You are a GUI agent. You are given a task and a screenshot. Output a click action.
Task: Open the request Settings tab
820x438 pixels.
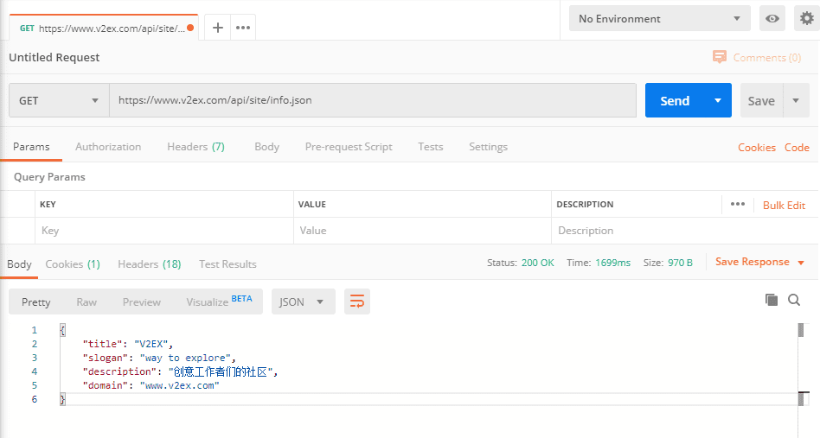(x=488, y=147)
